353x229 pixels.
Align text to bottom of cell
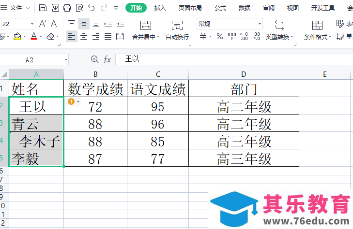pos(96,24)
